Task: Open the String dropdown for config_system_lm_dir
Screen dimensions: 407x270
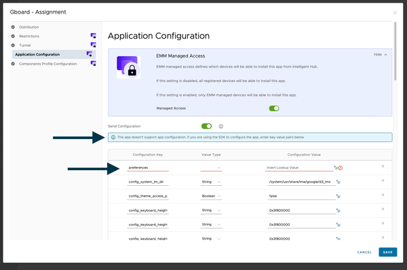Action: [x=211, y=182]
